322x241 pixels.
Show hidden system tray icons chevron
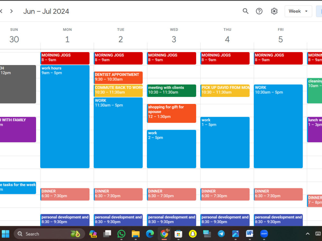[308, 234]
